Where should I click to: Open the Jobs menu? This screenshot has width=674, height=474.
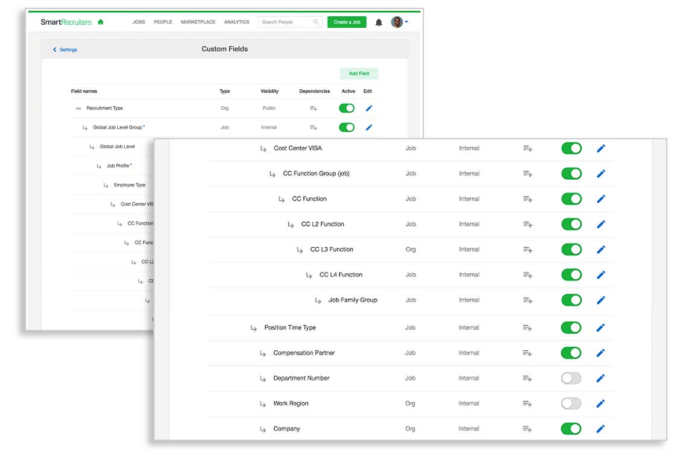click(x=139, y=22)
